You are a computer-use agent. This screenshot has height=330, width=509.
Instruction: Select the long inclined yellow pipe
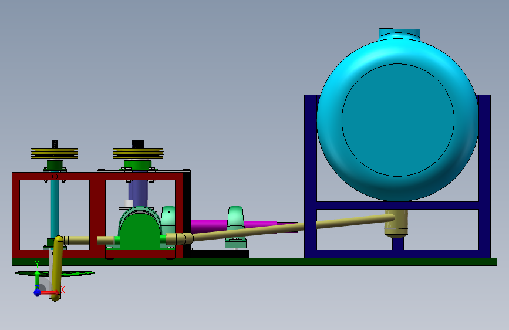[x=292, y=227]
